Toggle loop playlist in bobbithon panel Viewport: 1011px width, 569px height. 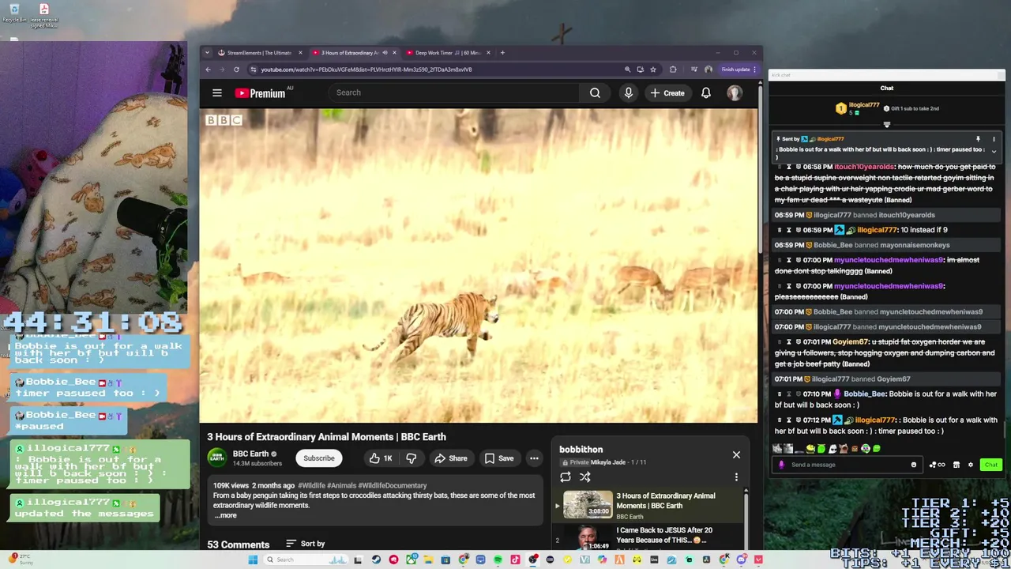566,477
